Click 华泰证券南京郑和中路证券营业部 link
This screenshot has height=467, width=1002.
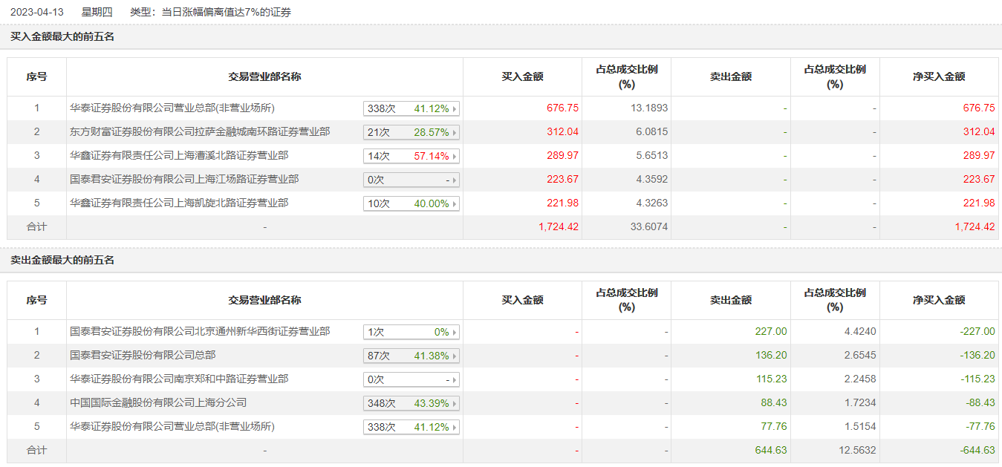[x=179, y=379]
